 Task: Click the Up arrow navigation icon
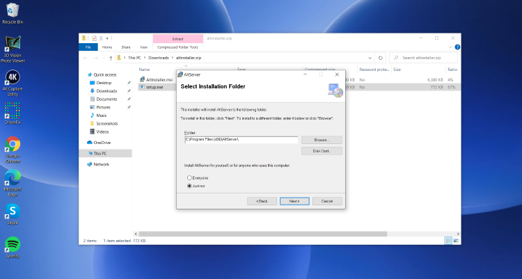click(111, 58)
